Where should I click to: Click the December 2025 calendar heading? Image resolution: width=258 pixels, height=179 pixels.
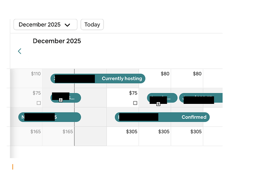click(57, 41)
